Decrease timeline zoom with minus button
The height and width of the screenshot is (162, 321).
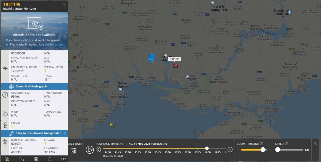point(238,150)
